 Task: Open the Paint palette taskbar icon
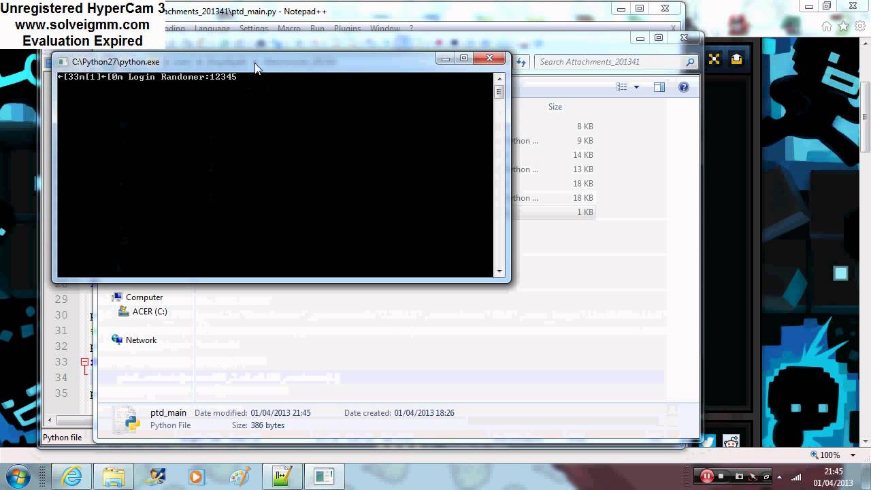[x=240, y=476]
